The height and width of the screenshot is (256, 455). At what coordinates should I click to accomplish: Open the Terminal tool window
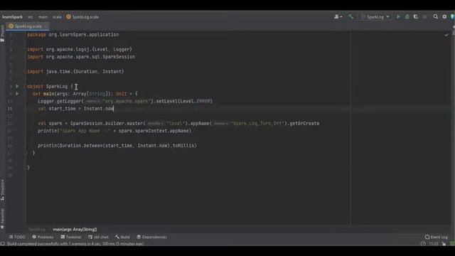coord(71,237)
